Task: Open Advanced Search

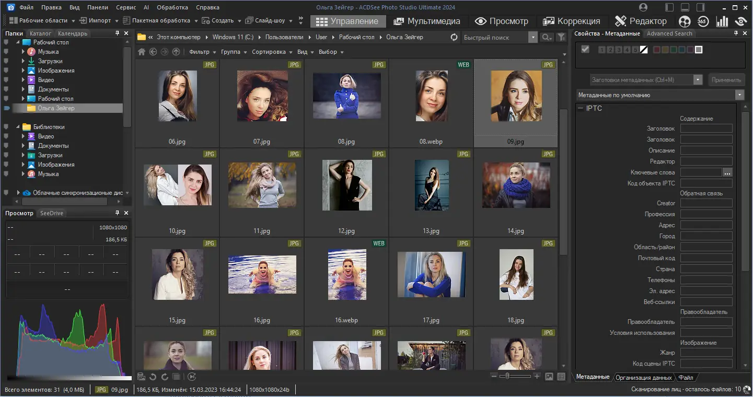Action: coord(669,33)
